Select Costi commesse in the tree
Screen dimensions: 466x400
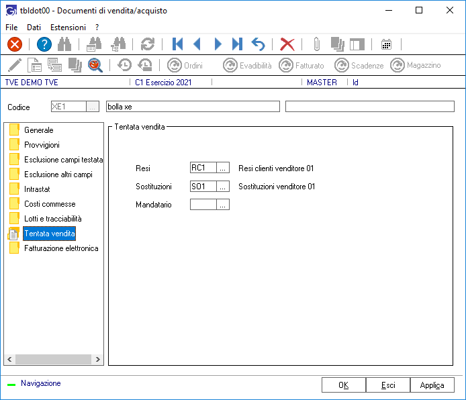pyautogui.click(x=50, y=204)
